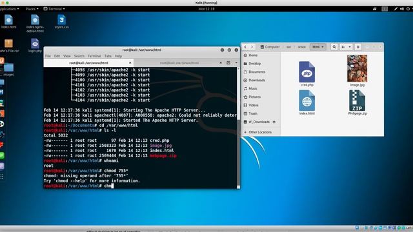Switch to the second terminal tab
This screenshot has height=232, width=413.
179,63
